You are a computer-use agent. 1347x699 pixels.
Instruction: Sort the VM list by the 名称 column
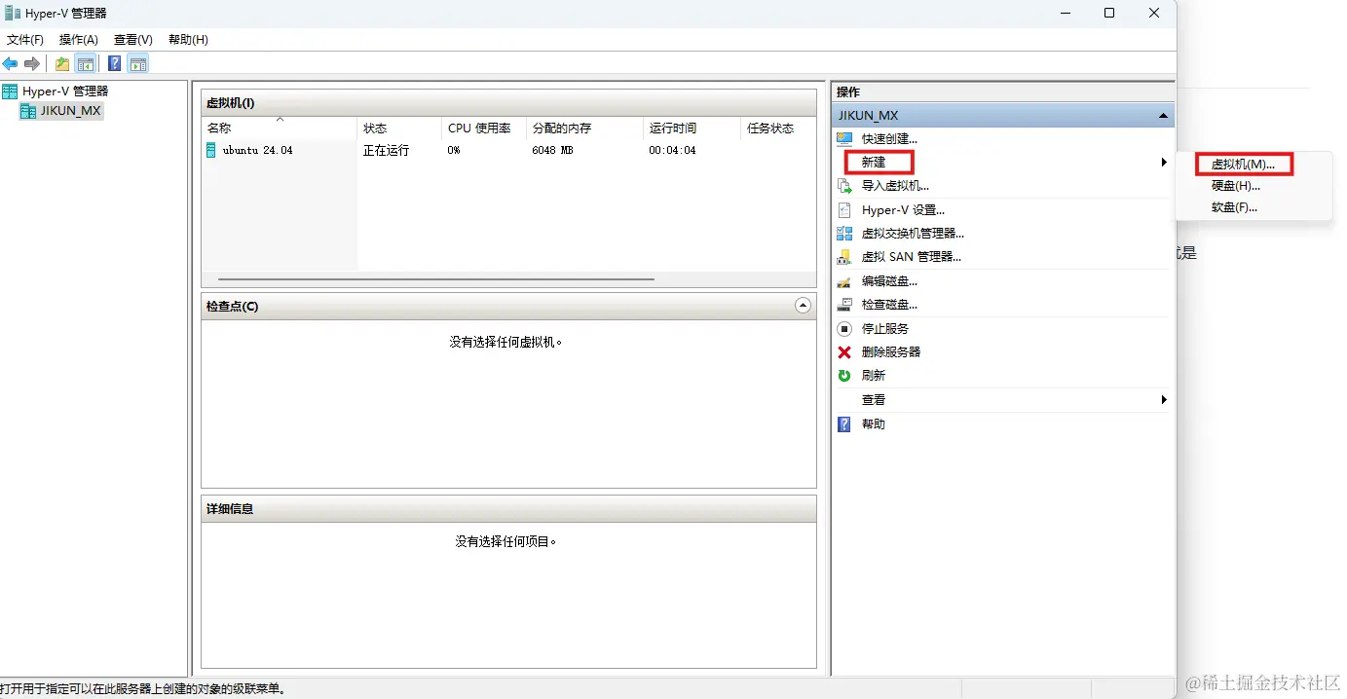(x=280, y=129)
